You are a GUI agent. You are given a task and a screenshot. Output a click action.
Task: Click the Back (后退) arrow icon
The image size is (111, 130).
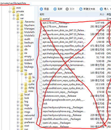41,9
